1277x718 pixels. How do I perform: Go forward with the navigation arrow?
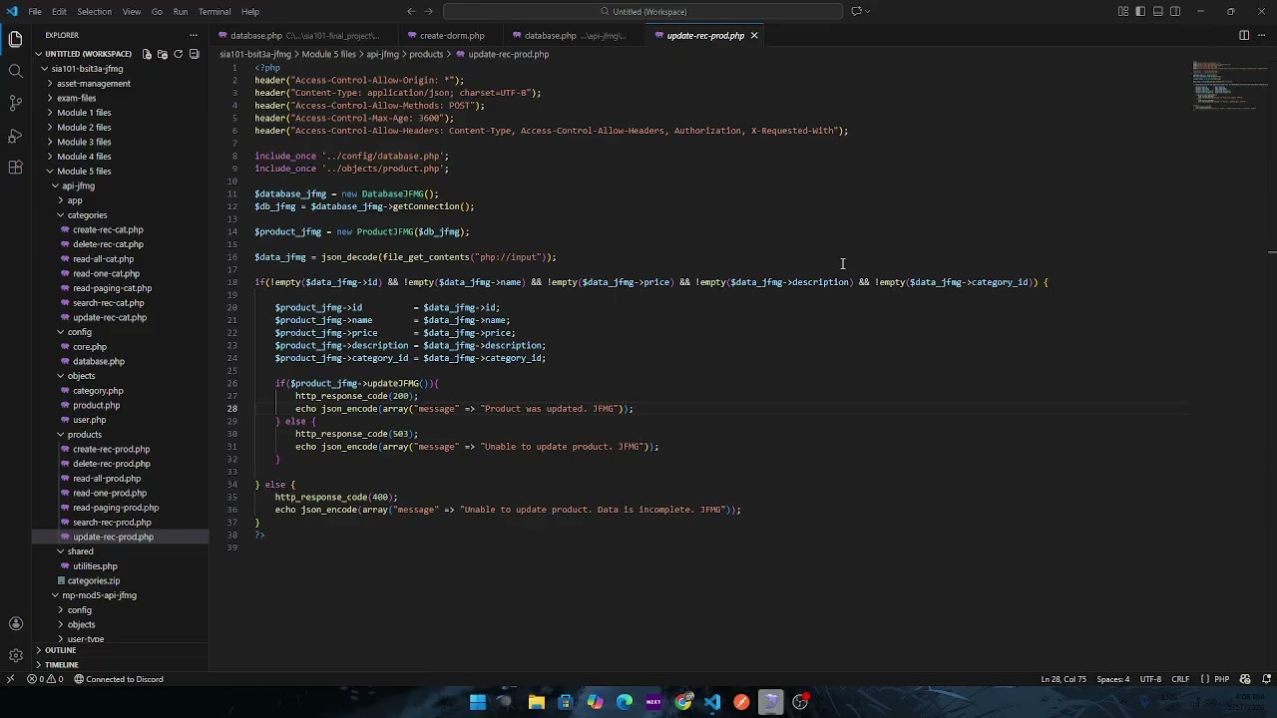[x=429, y=11]
